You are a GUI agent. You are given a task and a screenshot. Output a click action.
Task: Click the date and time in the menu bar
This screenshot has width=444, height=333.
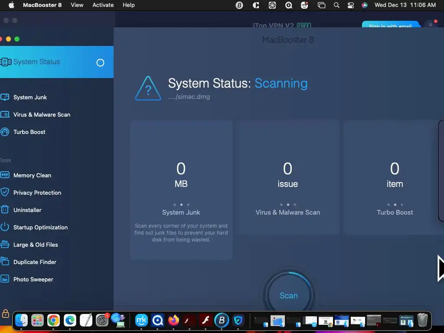pyautogui.click(x=405, y=5)
